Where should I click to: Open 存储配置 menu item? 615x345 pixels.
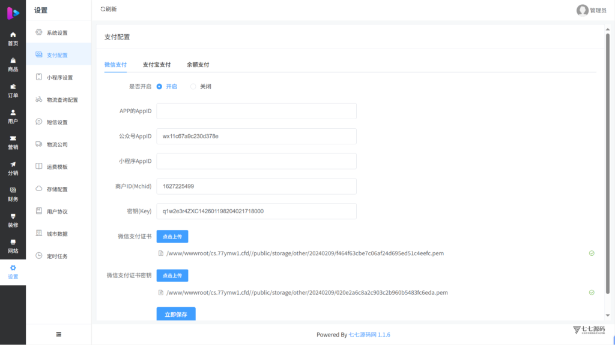59,189
